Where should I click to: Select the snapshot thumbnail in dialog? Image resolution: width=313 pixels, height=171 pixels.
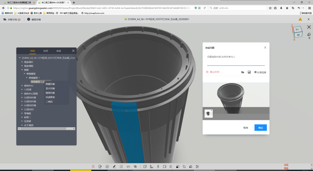(x=209, y=114)
